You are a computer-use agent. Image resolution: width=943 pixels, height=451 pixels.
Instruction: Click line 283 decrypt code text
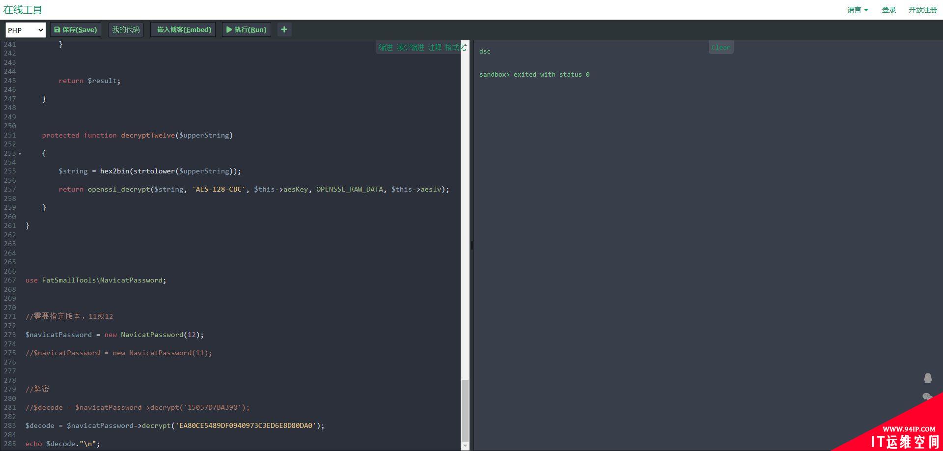click(x=175, y=425)
